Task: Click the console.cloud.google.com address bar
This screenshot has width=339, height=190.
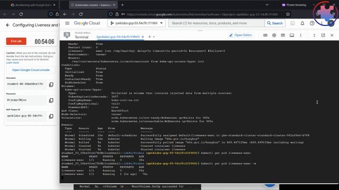Action: [x=202, y=14]
